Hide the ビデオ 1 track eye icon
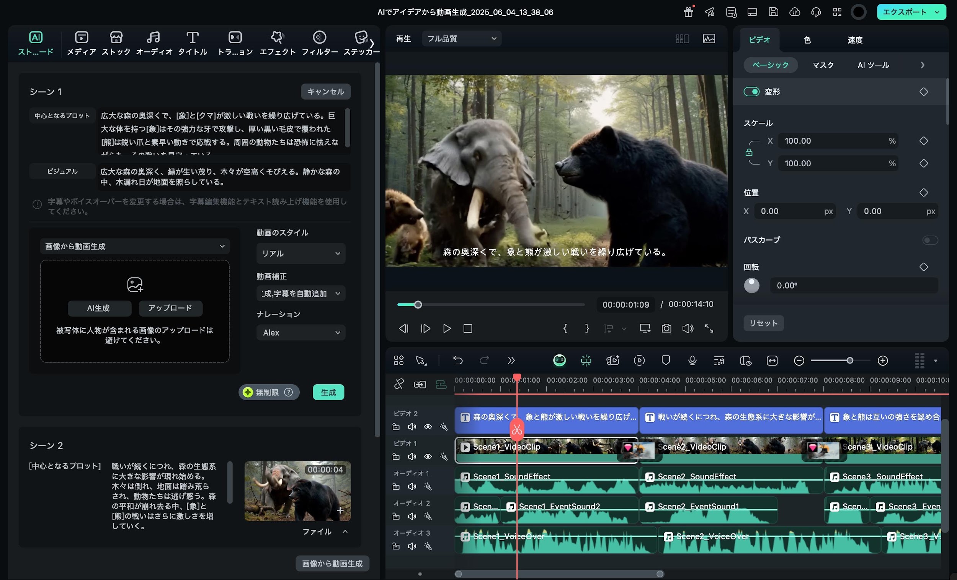 pos(428,457)
